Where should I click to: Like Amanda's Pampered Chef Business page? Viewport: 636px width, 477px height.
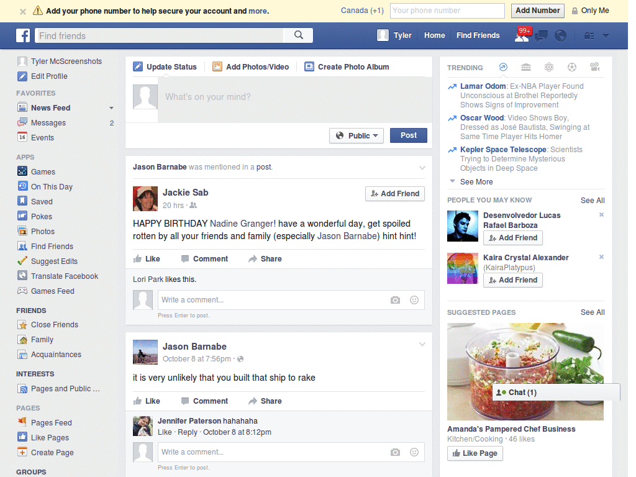[x=475, y=453]
